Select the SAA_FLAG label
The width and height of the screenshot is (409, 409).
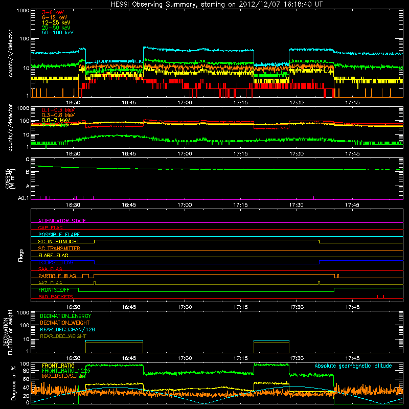50,269
